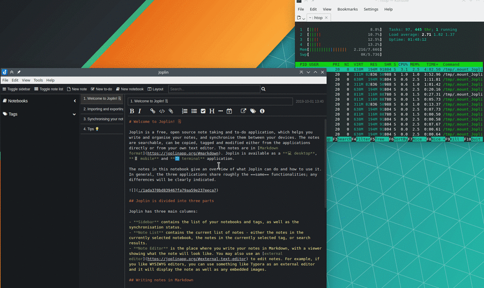This screenshot has height=288, width=484.
Task: Insert inline code formatting
Action: (161, 111)
